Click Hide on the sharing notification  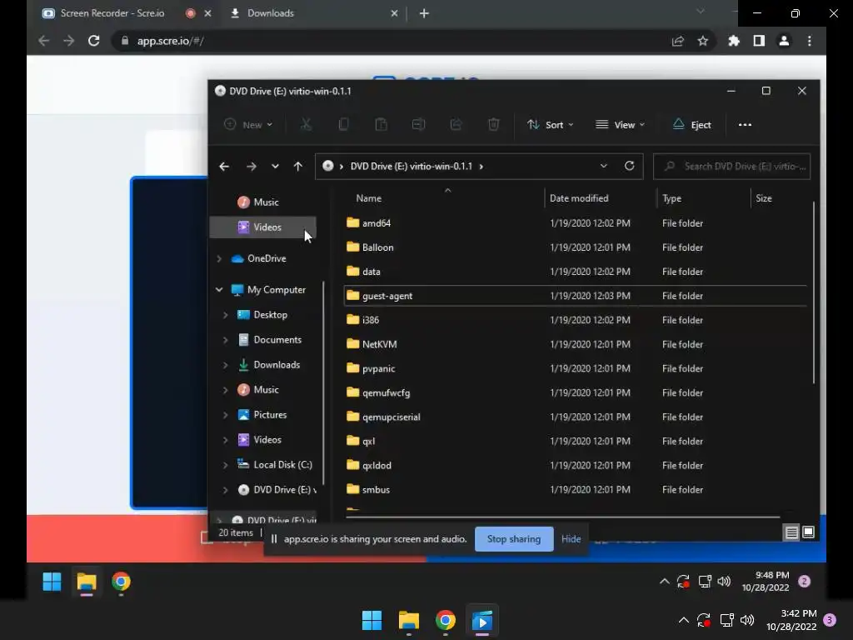(571, 539)
